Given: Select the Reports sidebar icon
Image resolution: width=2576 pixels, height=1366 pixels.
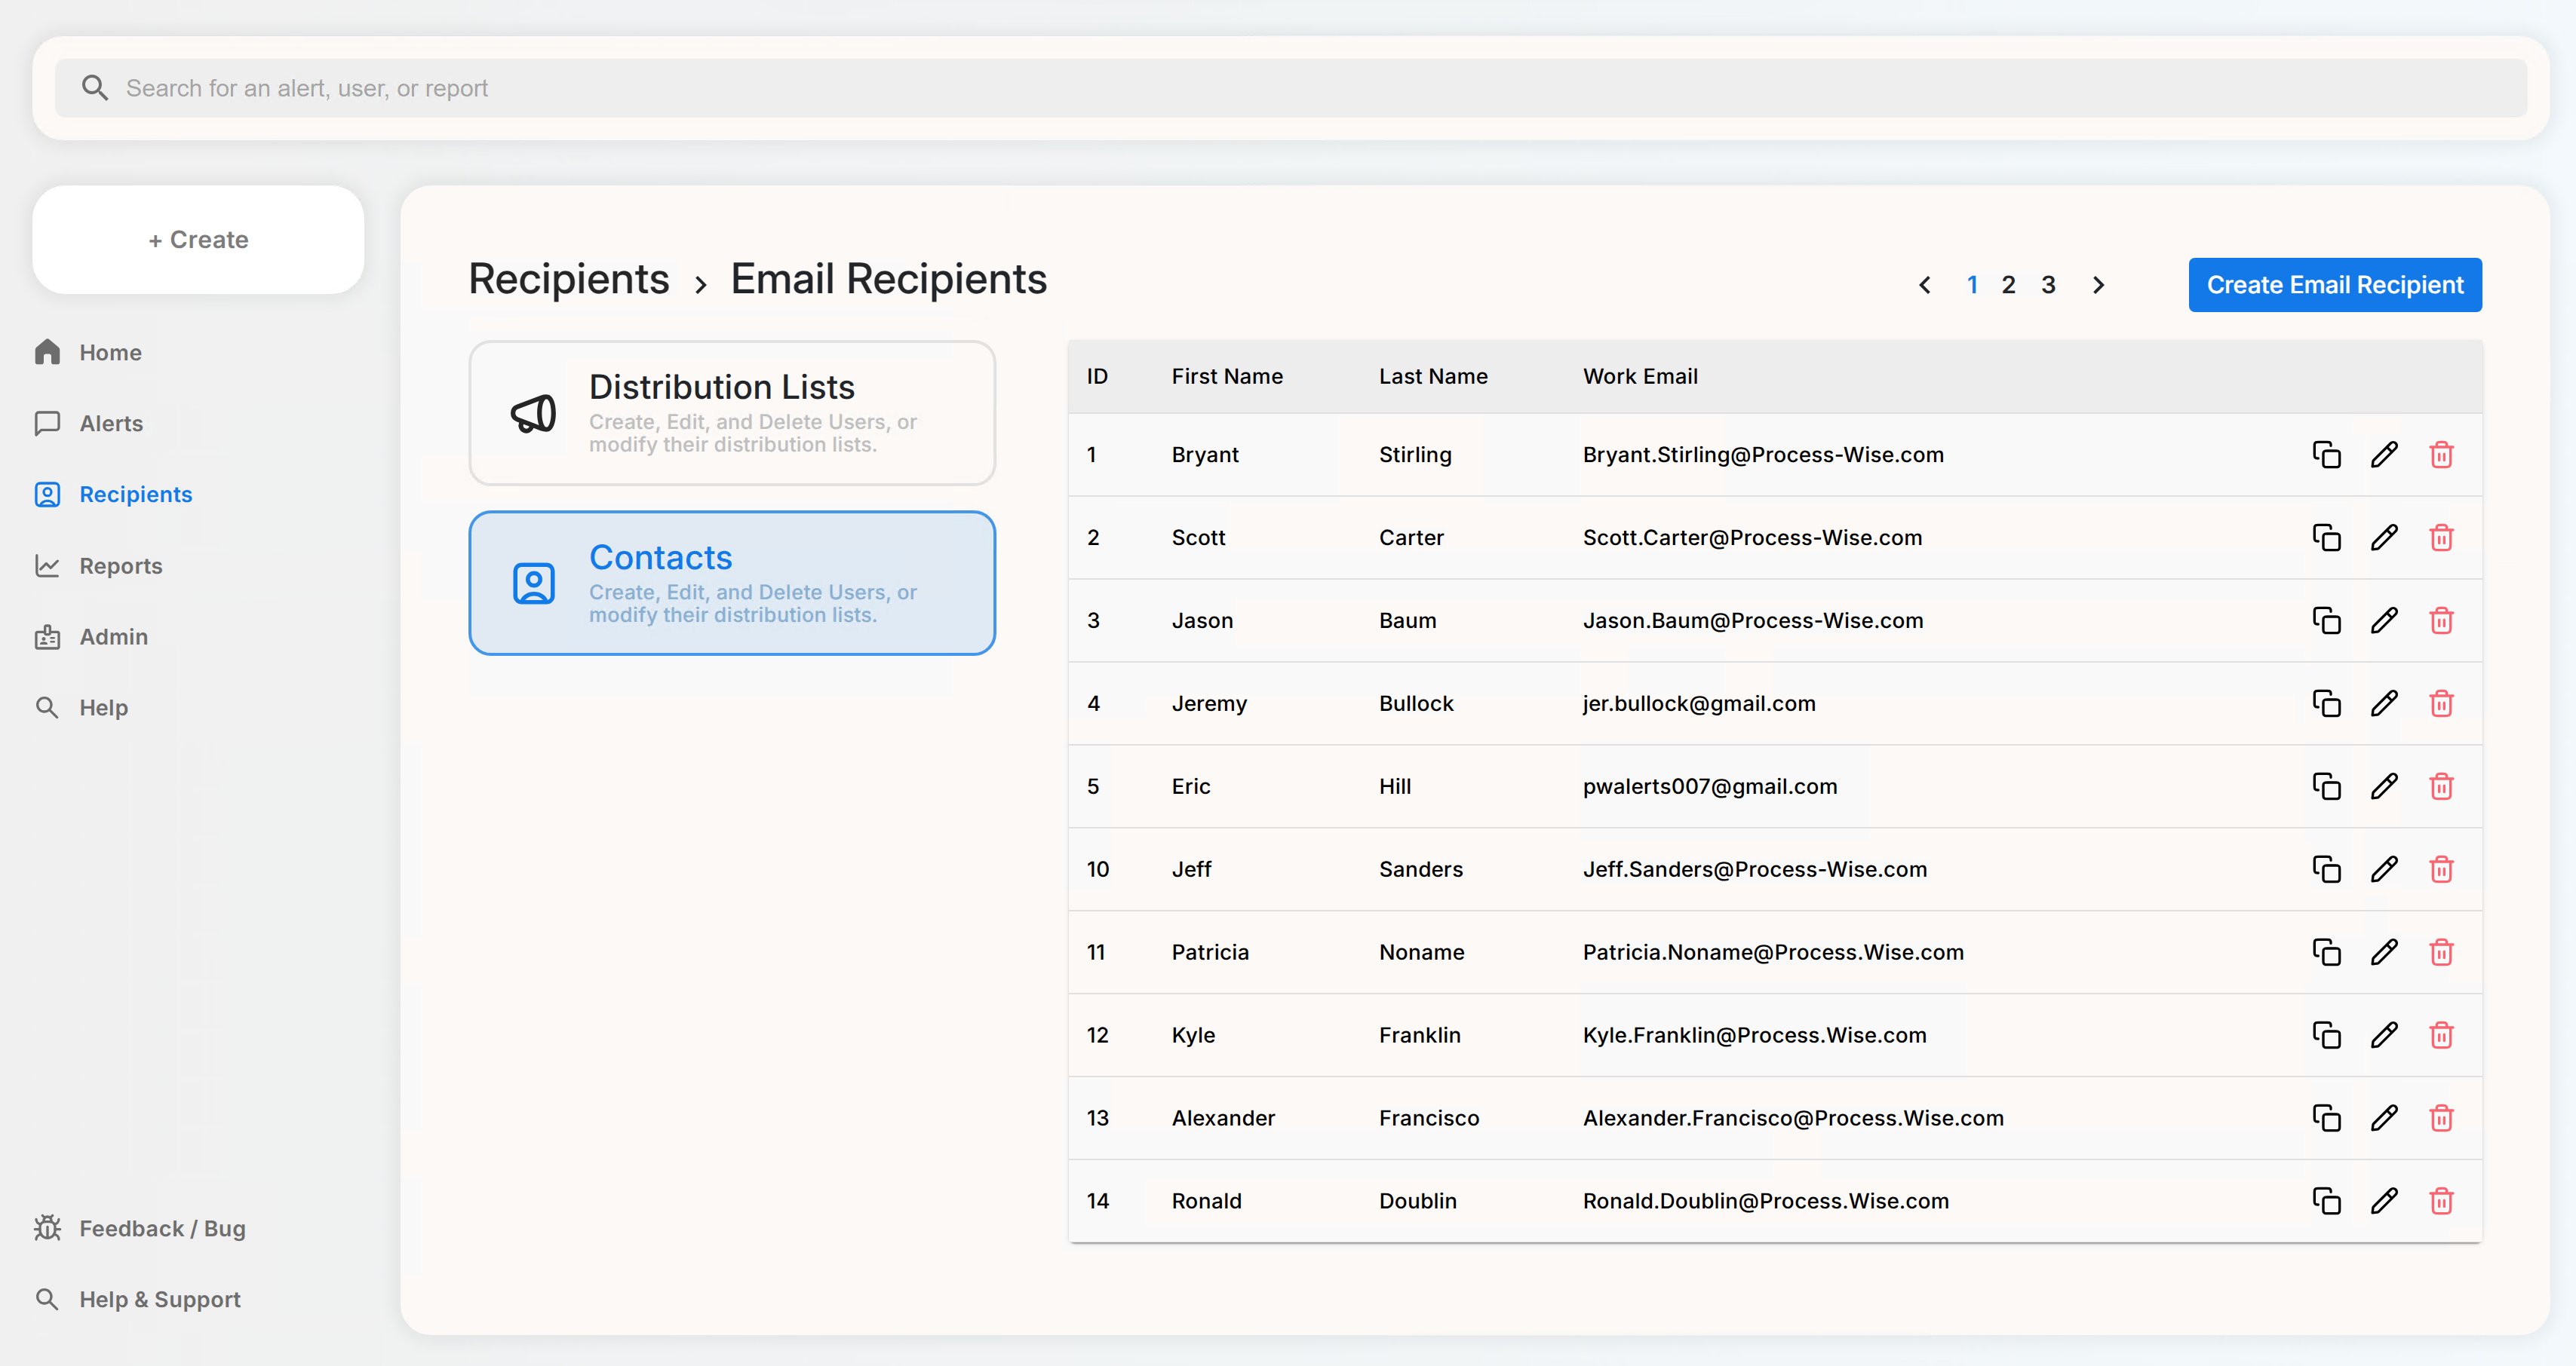Looking at the screenshot, I should point(48,565).
